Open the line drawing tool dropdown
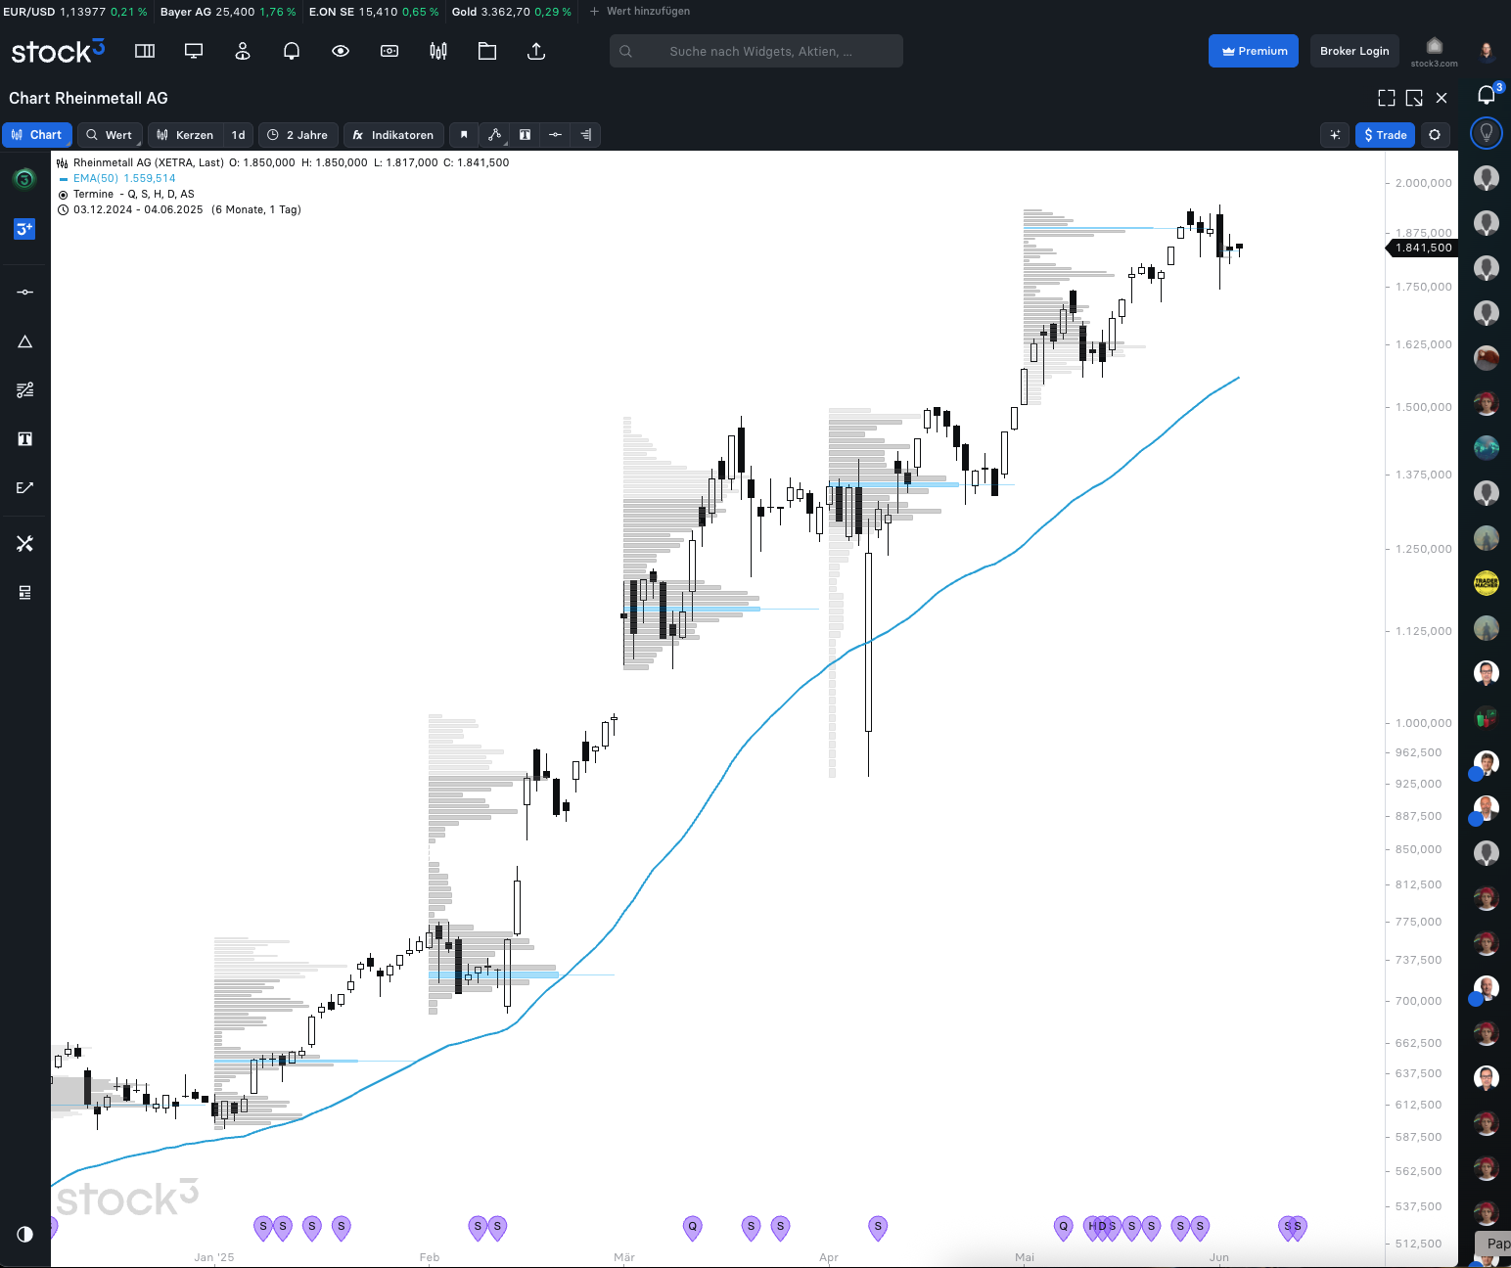The image size is (1511, 1268). pos(495,135)
